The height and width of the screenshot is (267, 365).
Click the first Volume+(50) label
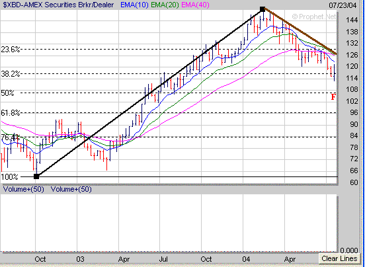[24, 189]
